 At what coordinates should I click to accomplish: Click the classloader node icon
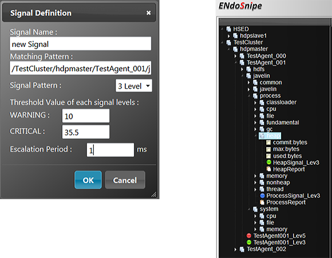click(262, 102)
